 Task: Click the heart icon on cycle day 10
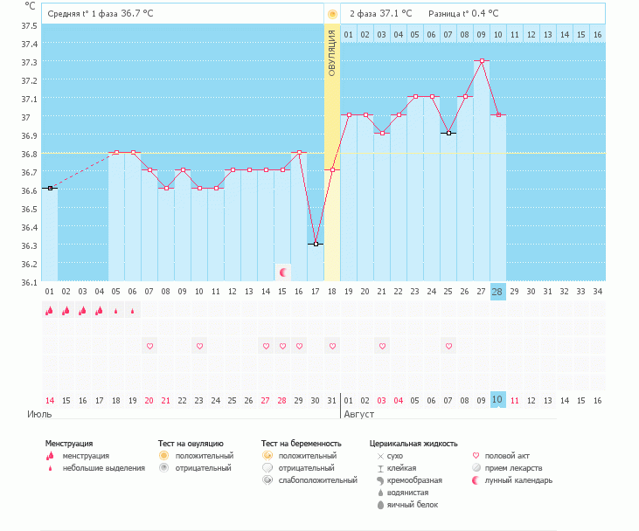pos(199,346)
